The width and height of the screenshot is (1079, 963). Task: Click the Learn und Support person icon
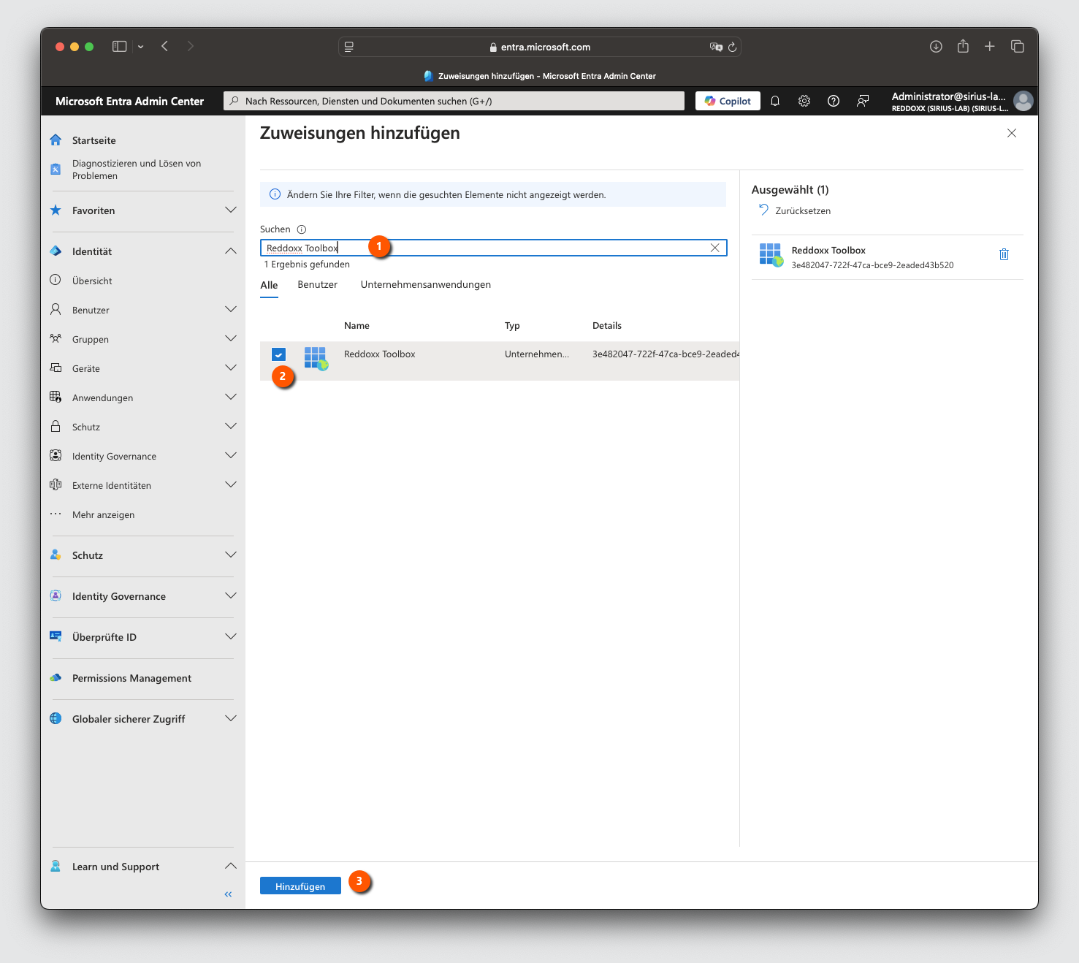coord(56,866)
